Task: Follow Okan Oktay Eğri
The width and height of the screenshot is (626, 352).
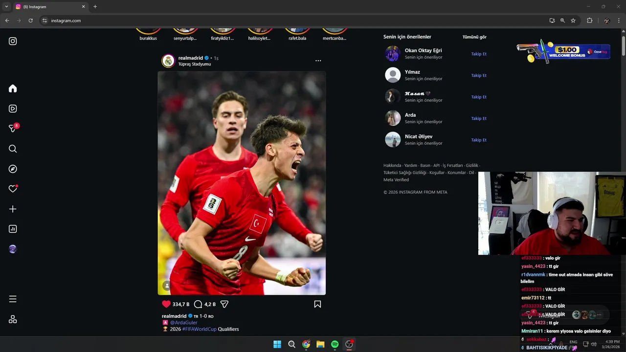Action: tap(479, 54)
